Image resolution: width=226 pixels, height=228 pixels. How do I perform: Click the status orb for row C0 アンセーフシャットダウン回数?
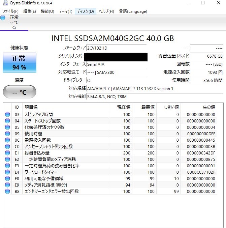pyautogui.click(x=7, y=146)
